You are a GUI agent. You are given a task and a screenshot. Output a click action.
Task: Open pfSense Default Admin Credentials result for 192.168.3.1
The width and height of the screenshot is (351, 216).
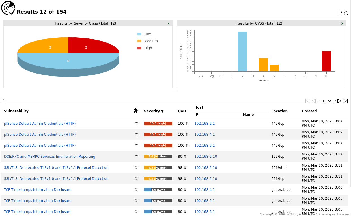[40, 146]
